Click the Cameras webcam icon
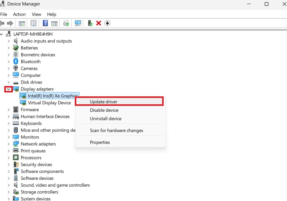 pyautogui.click(x=16, y=68)
